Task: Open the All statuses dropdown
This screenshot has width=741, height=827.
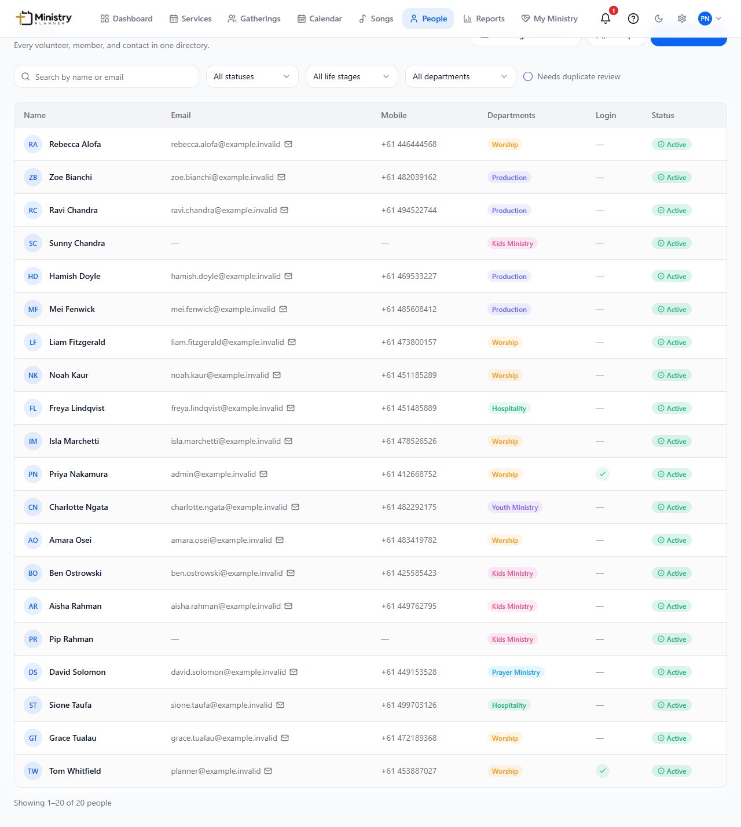Action: point(252,76)
